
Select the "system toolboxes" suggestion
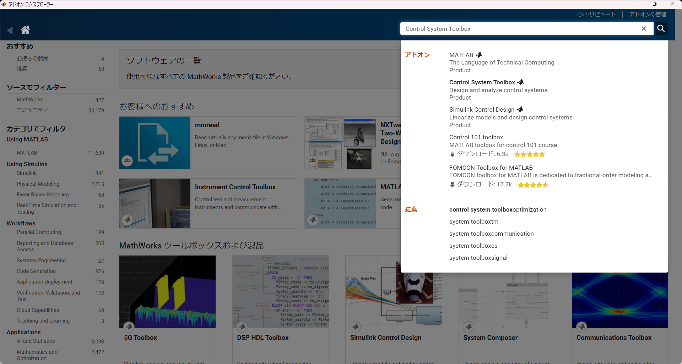[x=473, y=245]
